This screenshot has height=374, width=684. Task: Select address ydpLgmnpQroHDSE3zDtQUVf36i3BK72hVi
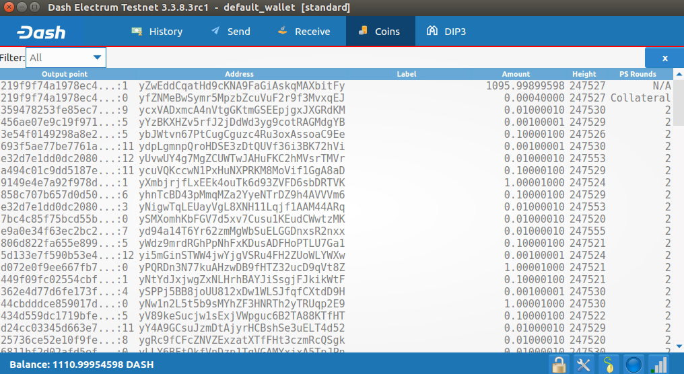tap(242, 147)
